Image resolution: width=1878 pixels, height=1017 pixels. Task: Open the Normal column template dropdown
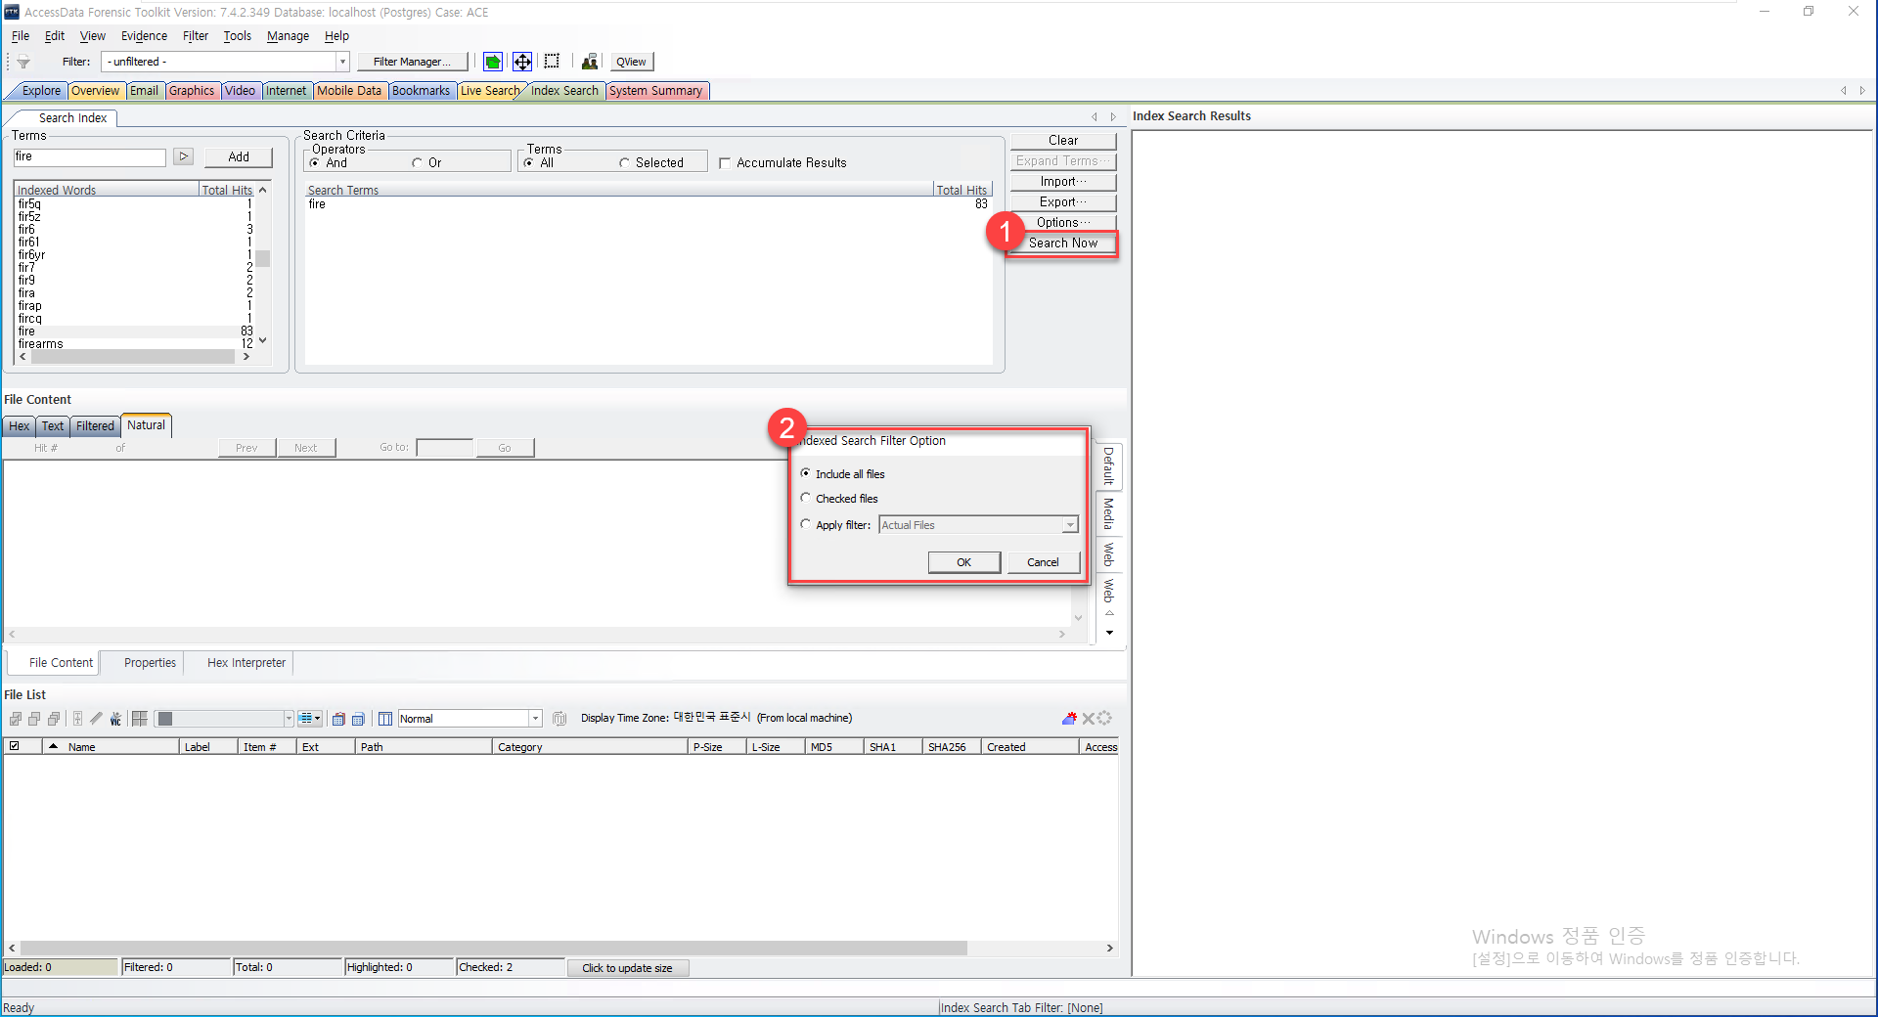535,719
